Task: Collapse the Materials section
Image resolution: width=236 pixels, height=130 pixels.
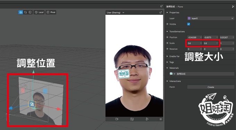Action: pyautogui.click(x=167, y=68)
